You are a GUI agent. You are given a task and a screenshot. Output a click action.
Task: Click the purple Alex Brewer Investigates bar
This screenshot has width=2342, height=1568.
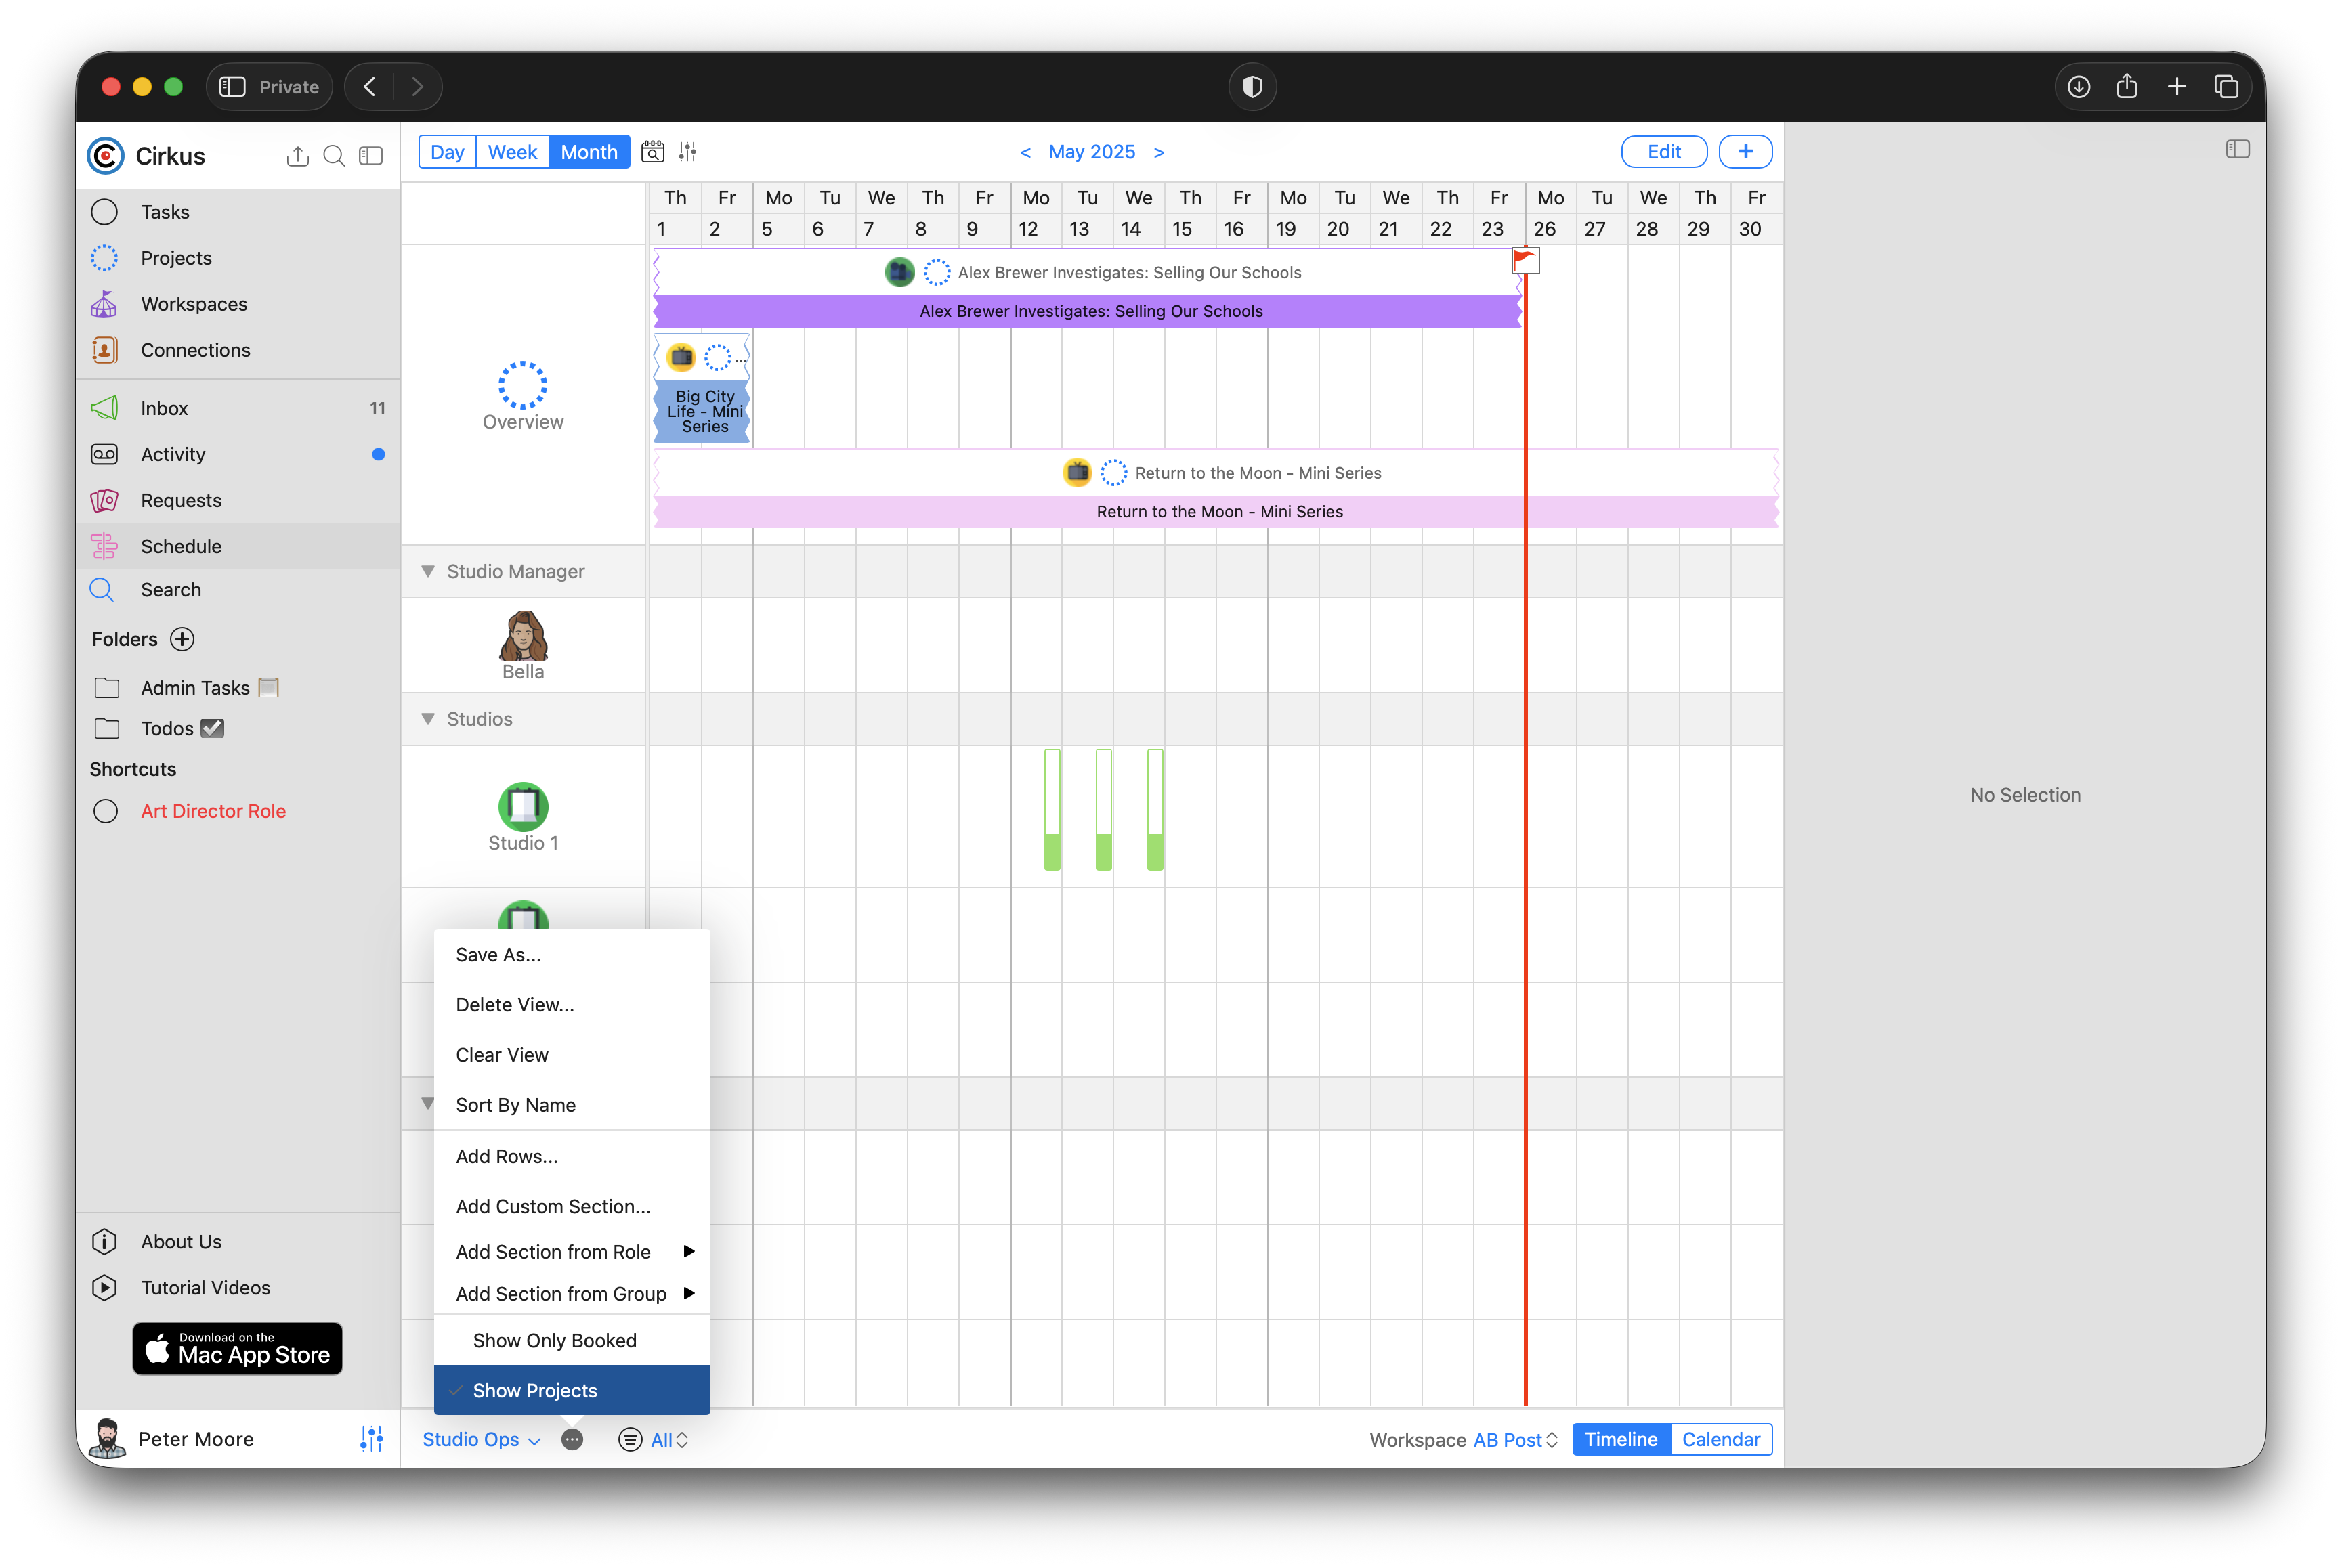tap(1090, 311)
